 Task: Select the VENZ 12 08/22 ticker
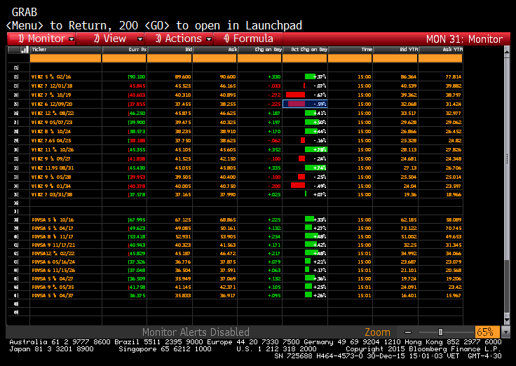coord(53,113)
